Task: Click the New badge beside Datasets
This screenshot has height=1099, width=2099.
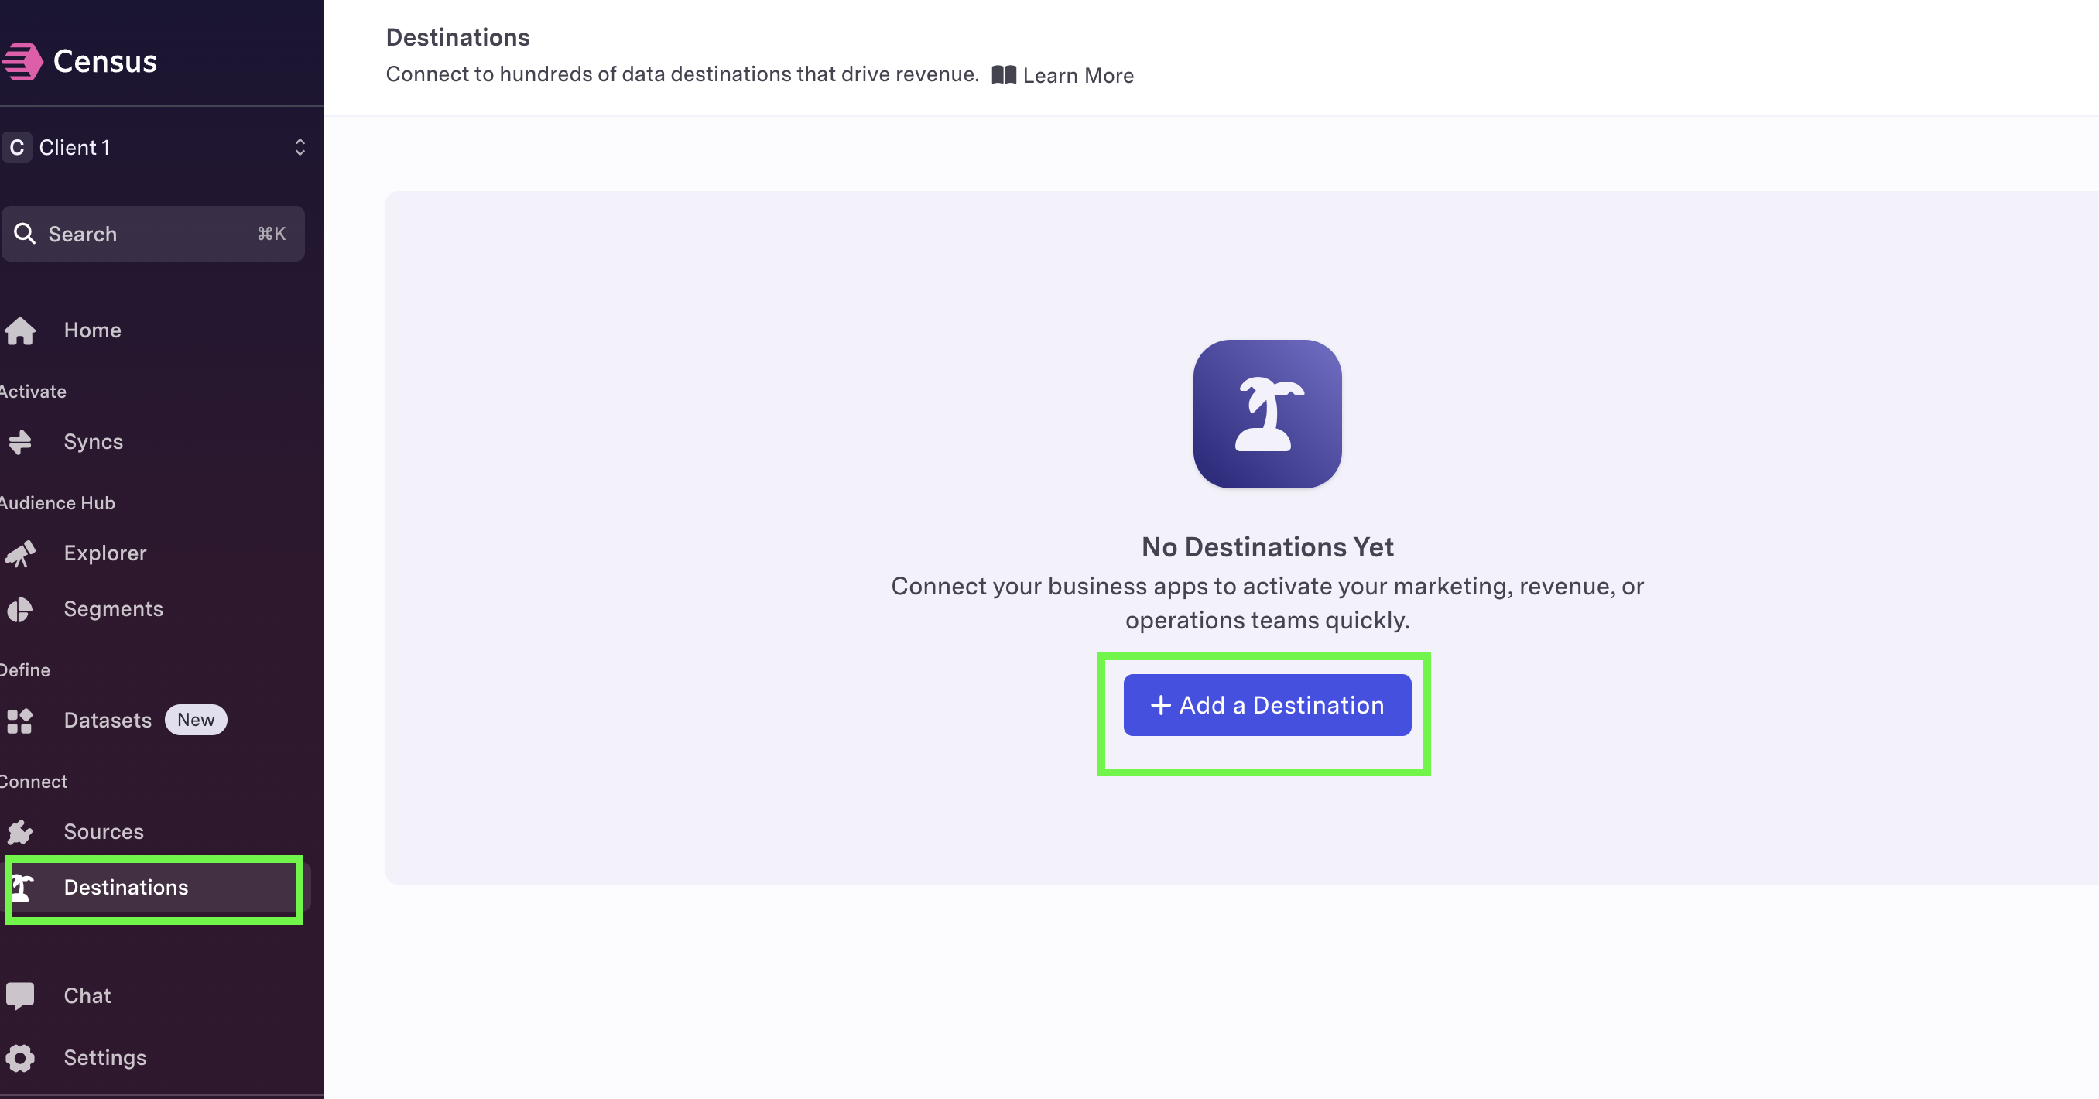Action: [x=196, y=721]
